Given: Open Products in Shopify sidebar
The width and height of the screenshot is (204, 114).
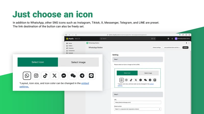Looking at the screenshot, I should tap(71, 48).
